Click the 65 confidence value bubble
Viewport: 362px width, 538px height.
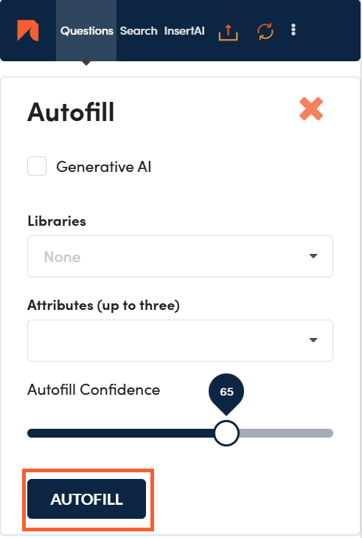click(226, 391)
